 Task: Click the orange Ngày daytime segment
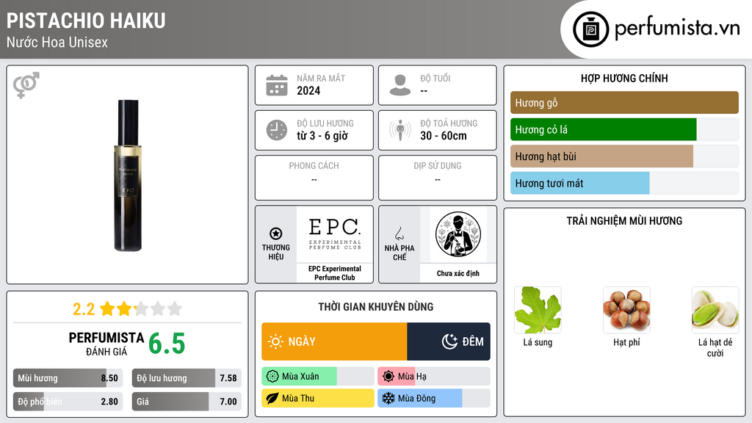(x=334, y=341)
